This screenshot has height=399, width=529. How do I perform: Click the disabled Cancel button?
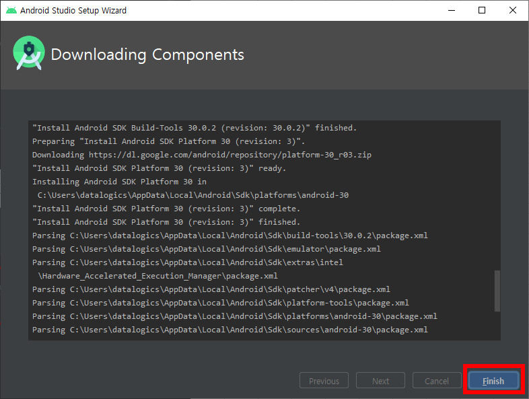pos(437,380)
